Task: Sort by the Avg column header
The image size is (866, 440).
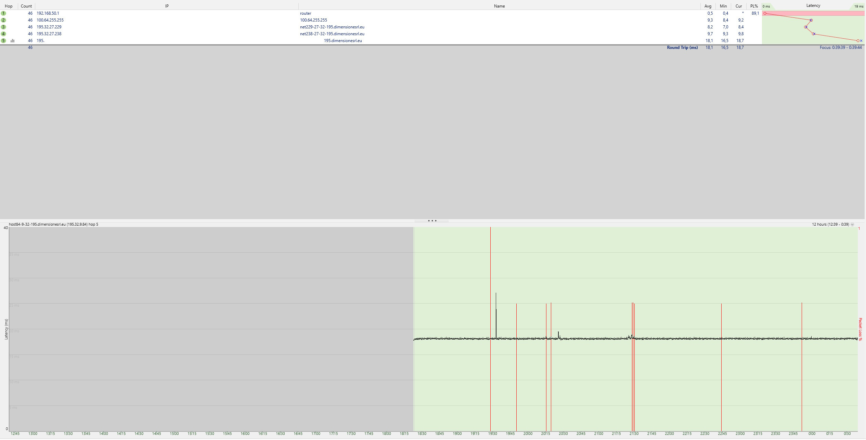Action: [708, 6]
